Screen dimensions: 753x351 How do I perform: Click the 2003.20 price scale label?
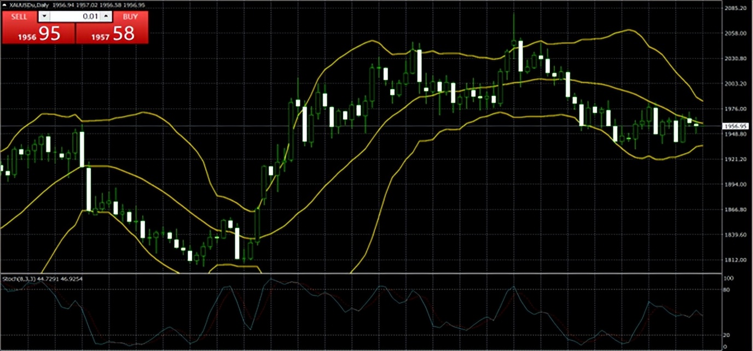(735, 84)
